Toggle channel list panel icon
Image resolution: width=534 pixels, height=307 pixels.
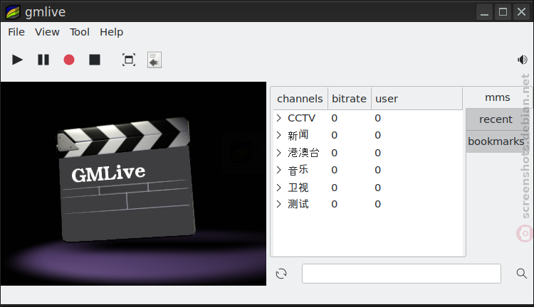(x=155, y=60)
